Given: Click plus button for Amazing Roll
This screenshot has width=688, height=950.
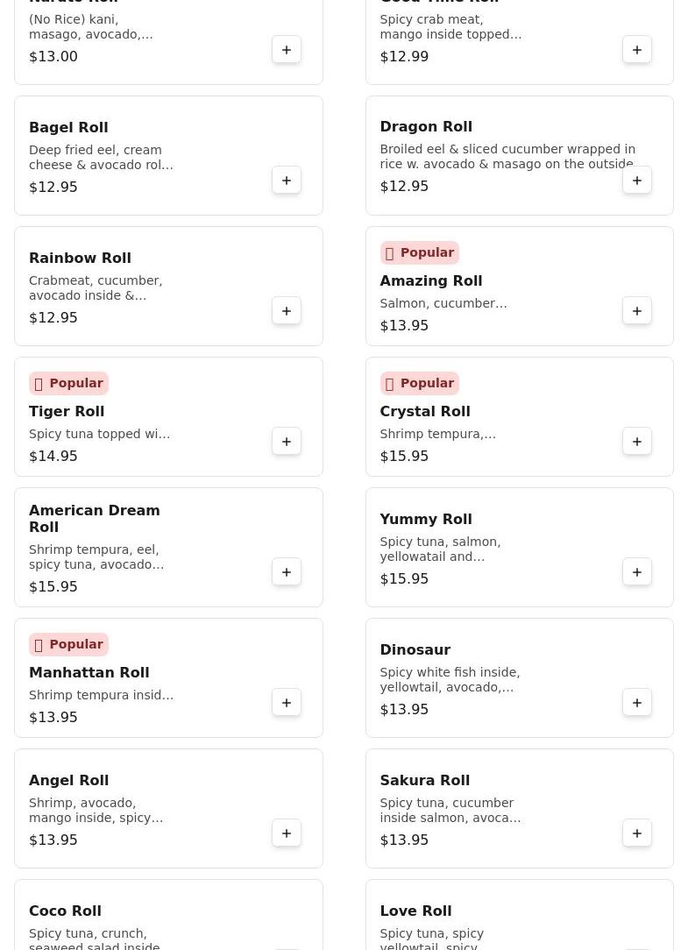Looking at the screenshot, I should point(637,311).
